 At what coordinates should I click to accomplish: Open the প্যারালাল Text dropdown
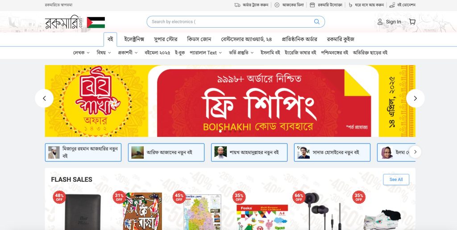(206, 53)
